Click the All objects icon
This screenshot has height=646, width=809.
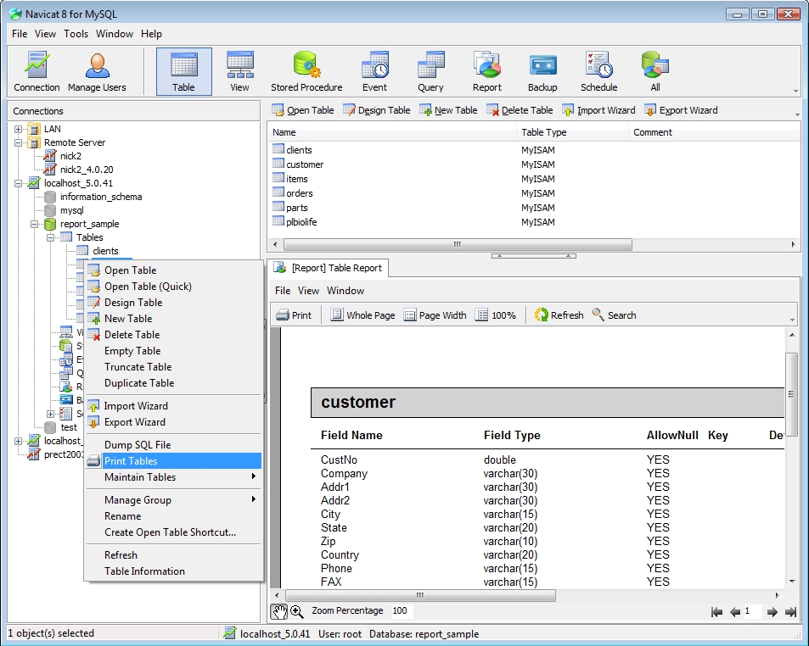coord(655,71)
